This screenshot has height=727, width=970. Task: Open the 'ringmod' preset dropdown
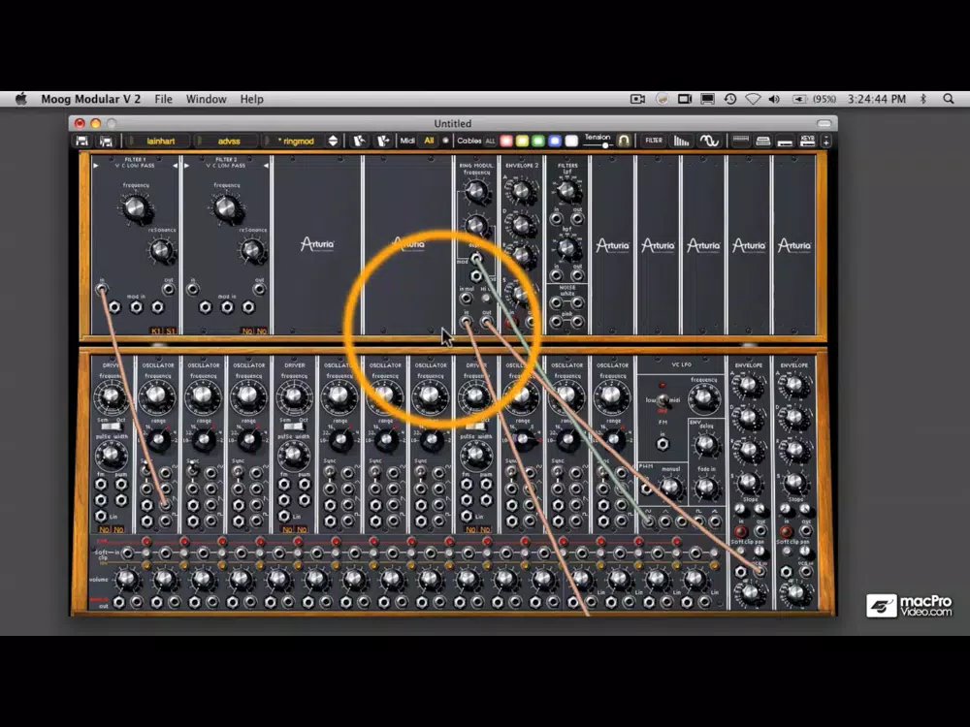click(296, 141)
